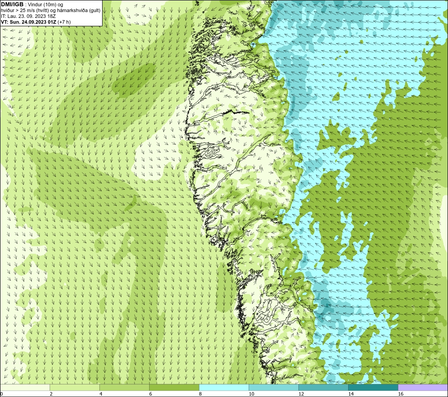The height and width of the screenshot is (397, 448).
Task: Click the colorbar label 12
Action: 301,394
